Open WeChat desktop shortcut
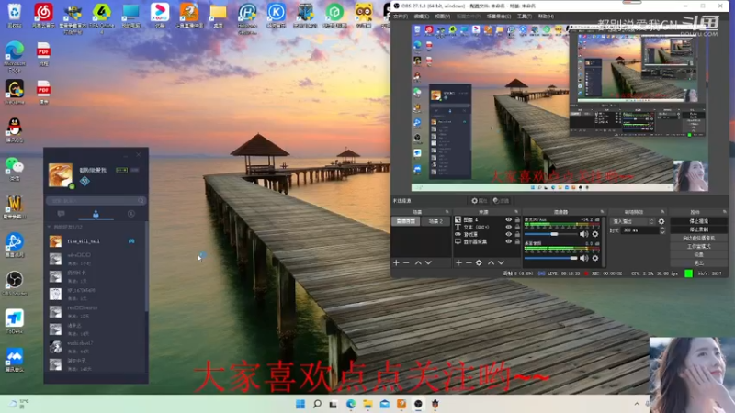The image size is (735, 413). (x=15, y=169)
